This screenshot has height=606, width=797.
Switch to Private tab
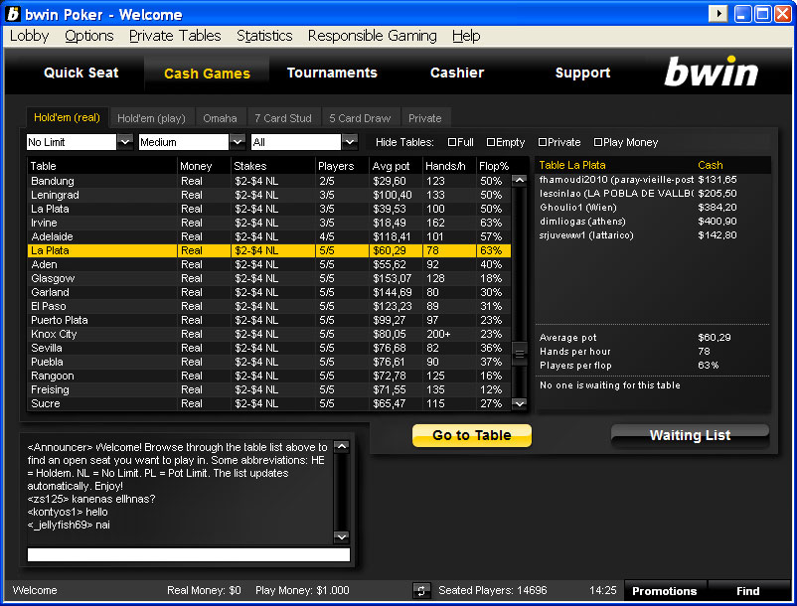tap(425, 118)
